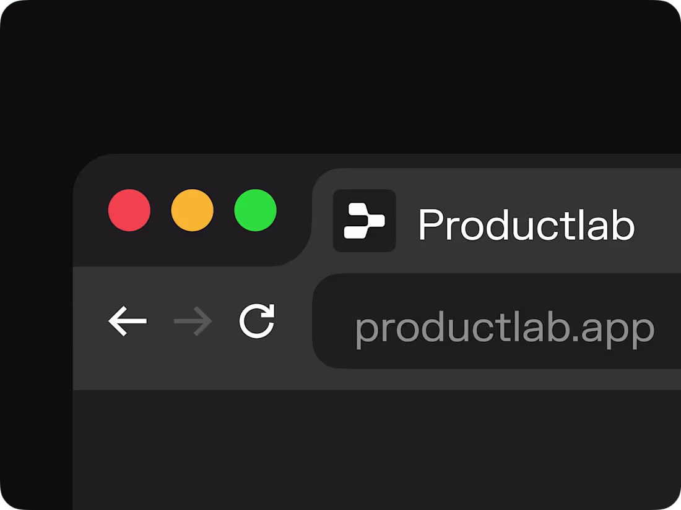Click the Productlab favicon in the tab
Screen dimensions: 681x510
(364, 221)
